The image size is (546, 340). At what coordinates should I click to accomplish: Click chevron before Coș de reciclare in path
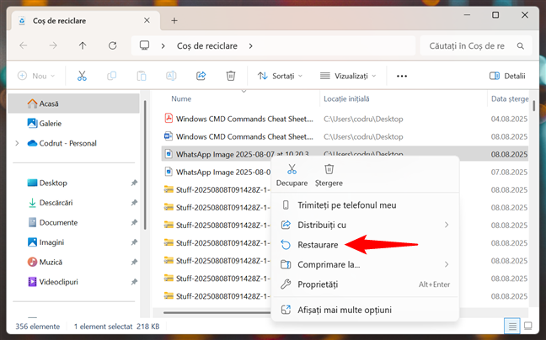click(163, 46)
